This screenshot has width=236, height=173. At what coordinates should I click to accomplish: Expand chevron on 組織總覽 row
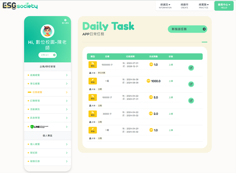[67, 75]
